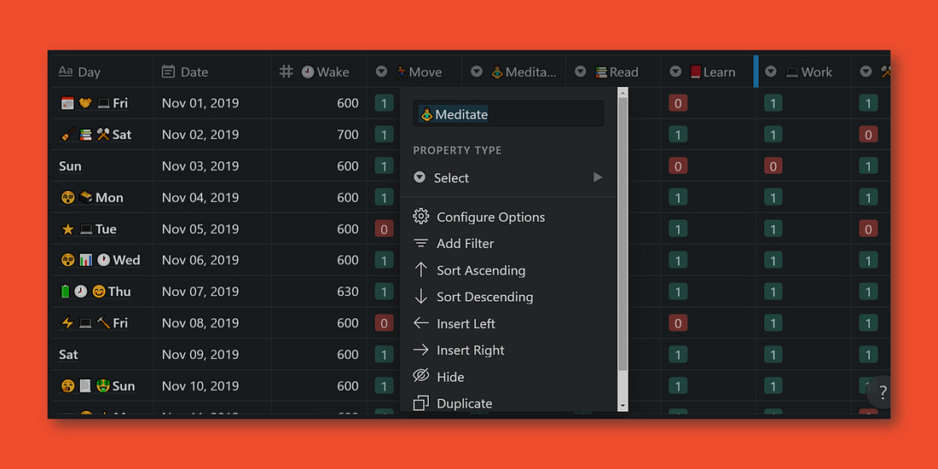
Task: Click the Move value for Nov 05, 2019
Action: pyautogui.click(x=384, y=229)
